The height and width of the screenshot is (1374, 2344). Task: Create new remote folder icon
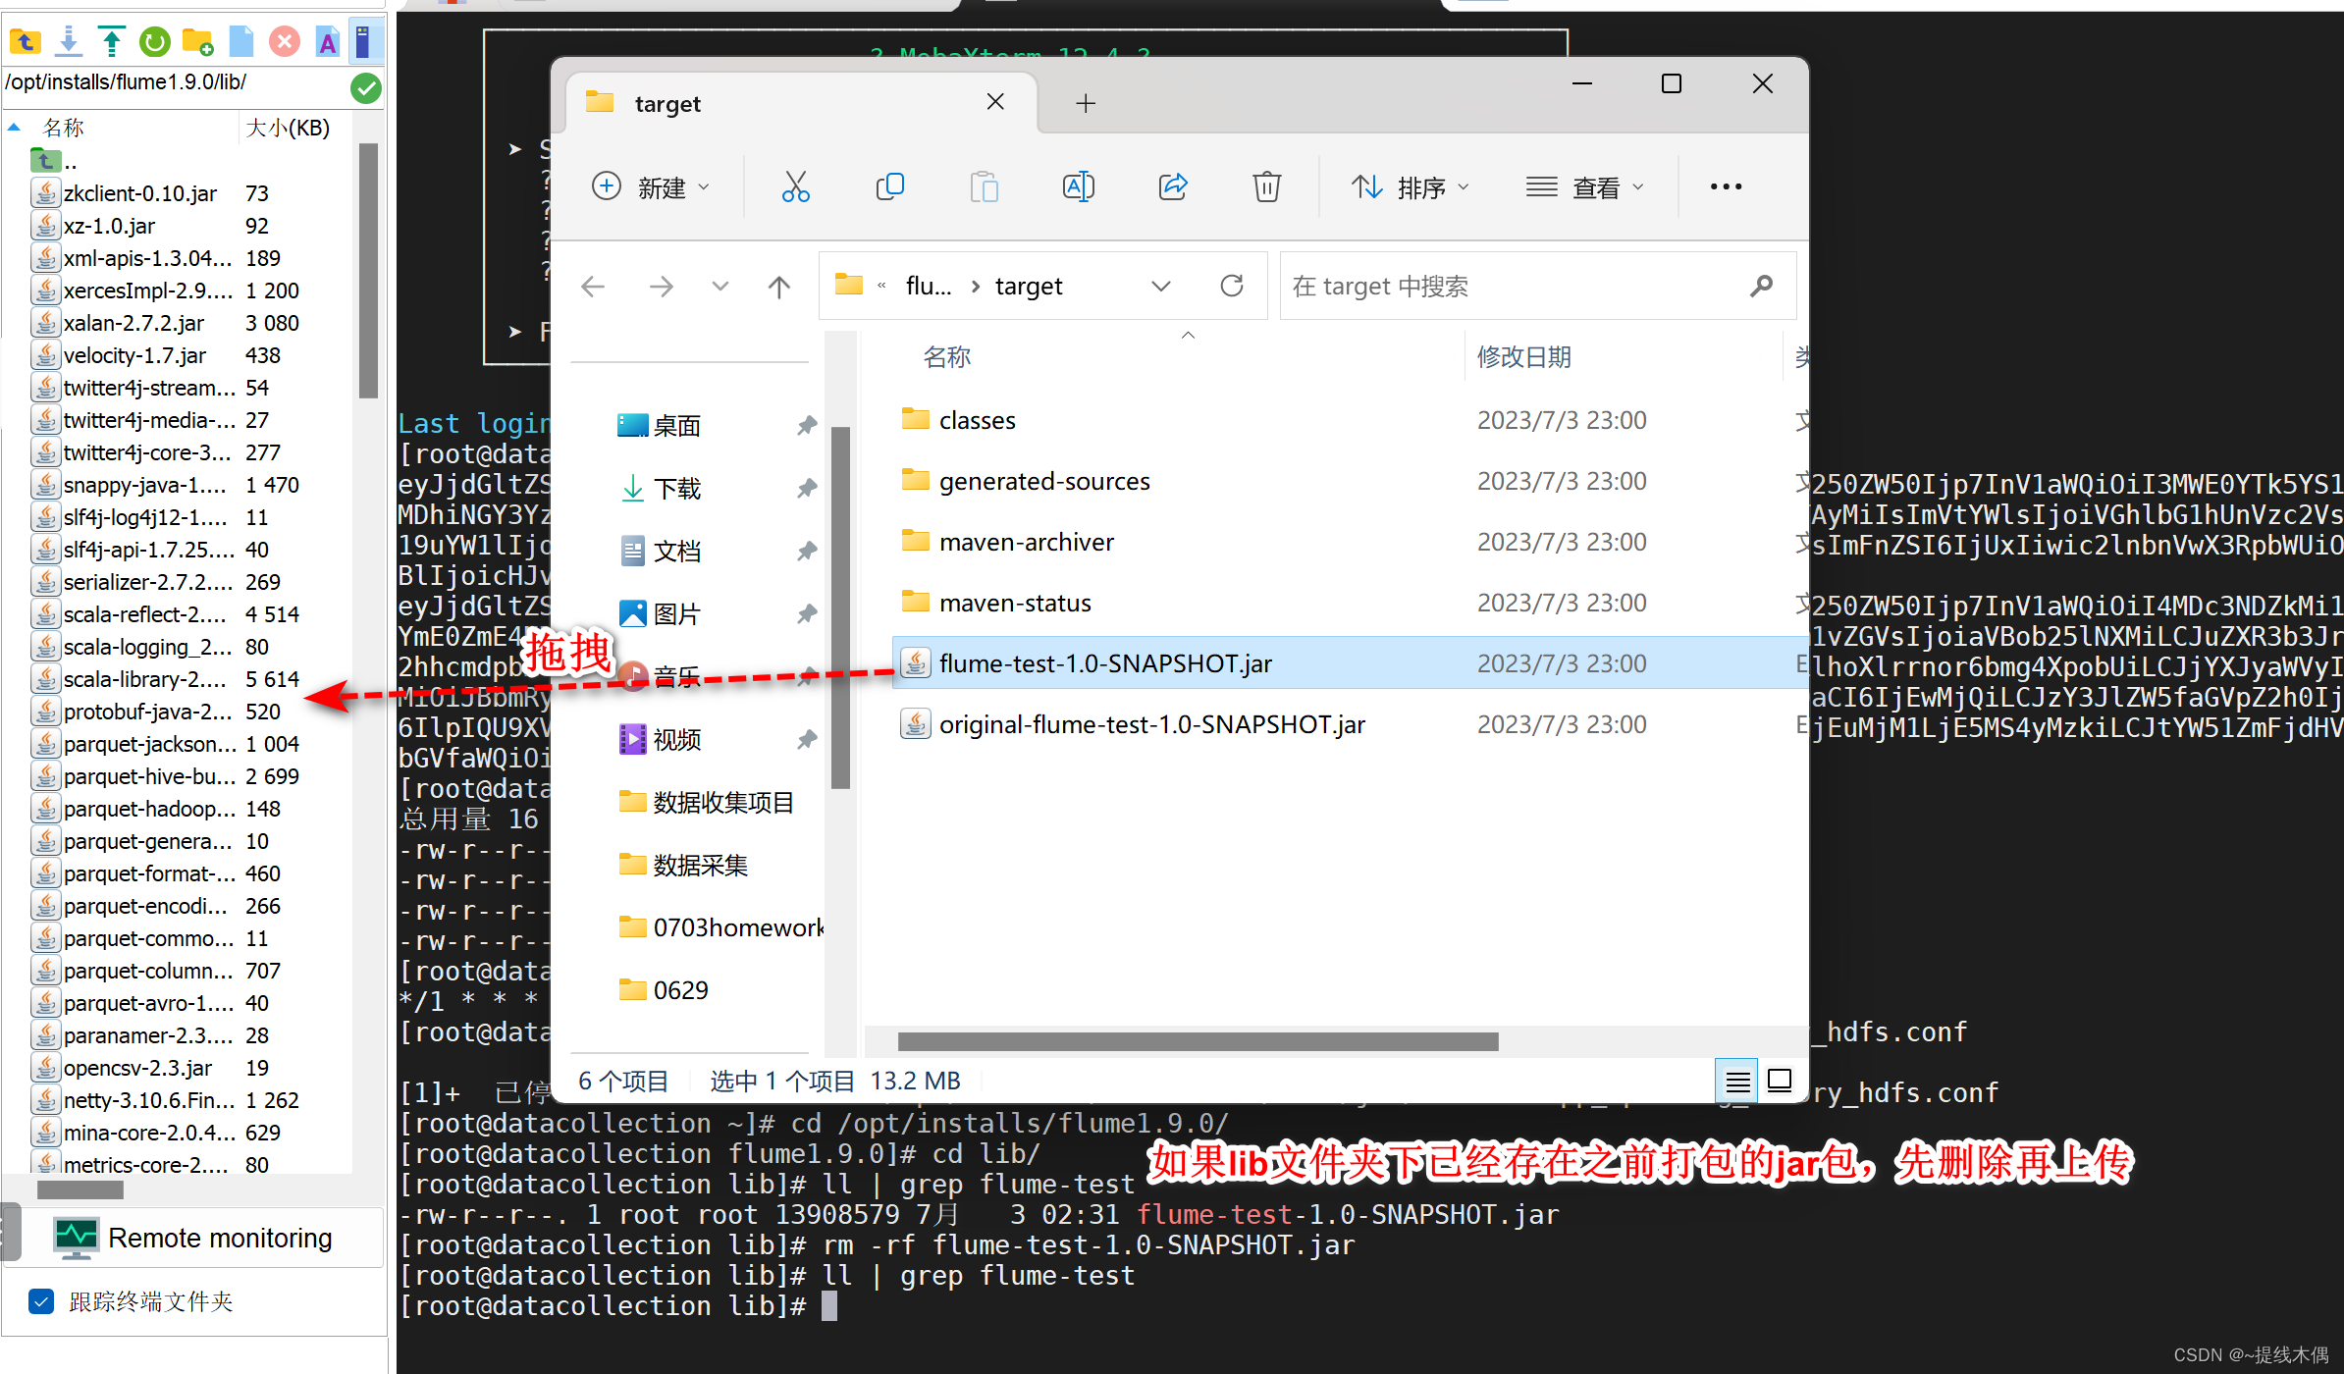(x=198, y=41)
